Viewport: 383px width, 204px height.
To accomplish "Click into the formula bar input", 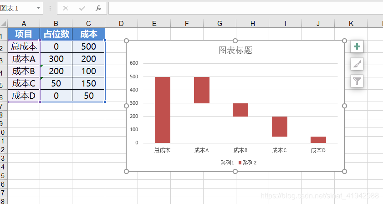I will (x=245, y=8).
